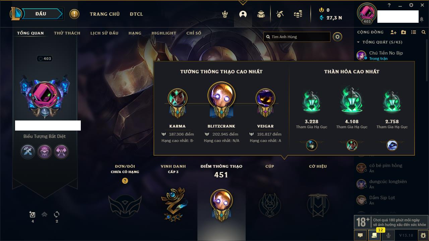Toggle notifications bell icon

(422, 19)
